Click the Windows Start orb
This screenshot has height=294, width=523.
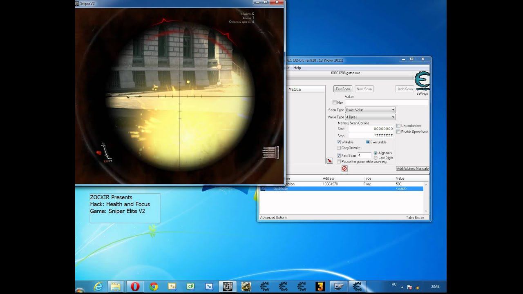(x=79, y=289)
